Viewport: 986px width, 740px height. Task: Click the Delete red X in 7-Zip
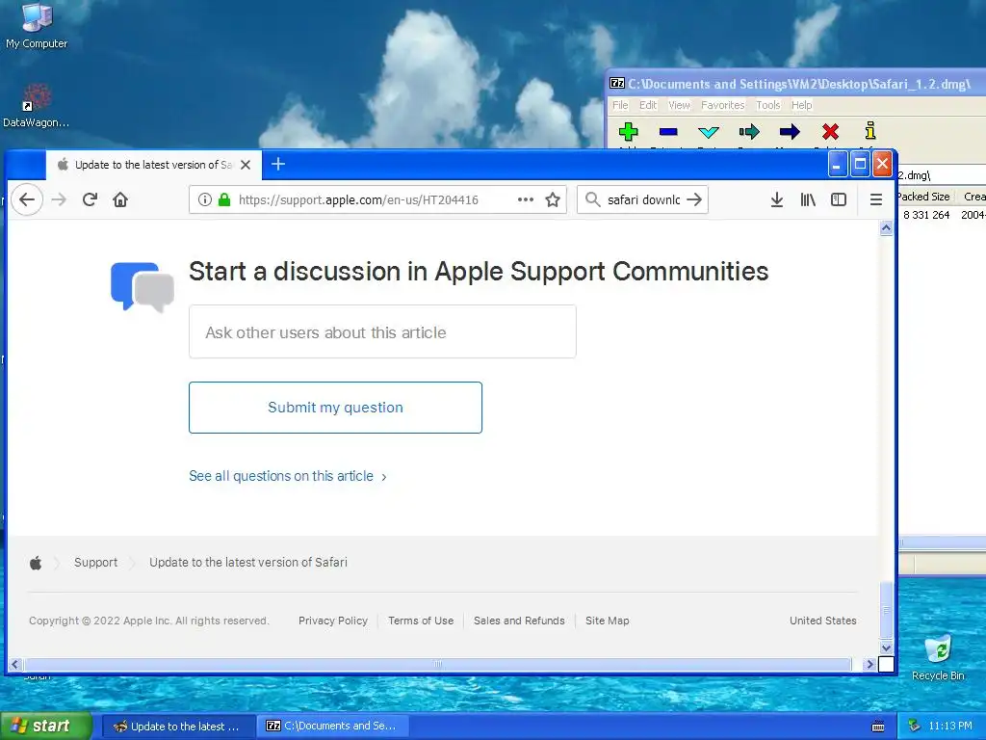[x=830, y=131]
